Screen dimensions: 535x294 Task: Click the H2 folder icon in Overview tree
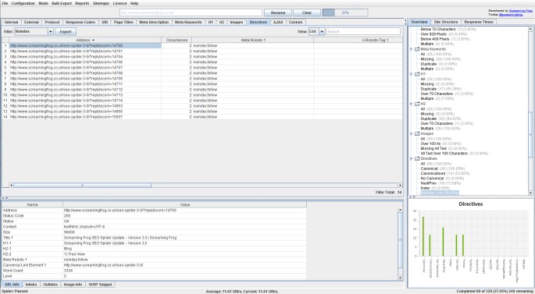[x=417, y=104]
